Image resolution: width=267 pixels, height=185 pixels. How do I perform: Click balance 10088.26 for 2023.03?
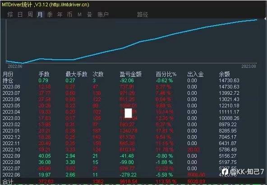229,118
